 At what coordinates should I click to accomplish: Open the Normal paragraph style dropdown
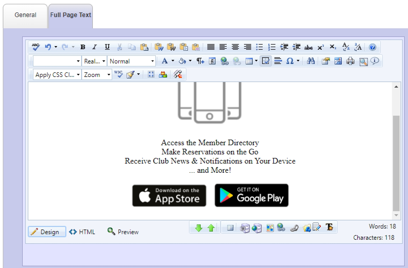[132, 61]
